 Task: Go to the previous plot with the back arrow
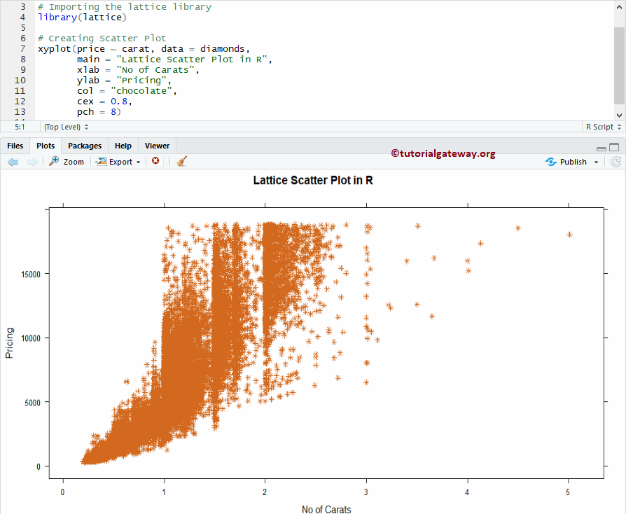[x=12, y=161]
